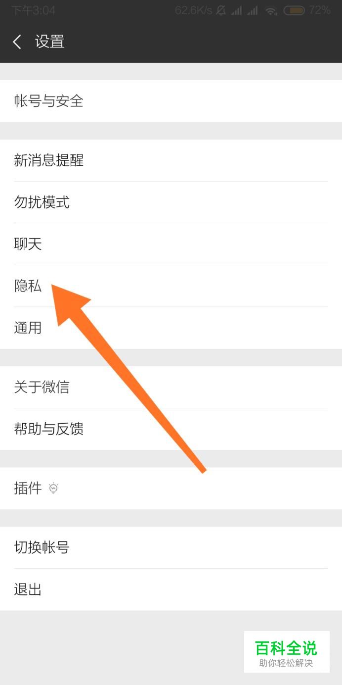Open 新消息提醒 settings

(171, 160)
